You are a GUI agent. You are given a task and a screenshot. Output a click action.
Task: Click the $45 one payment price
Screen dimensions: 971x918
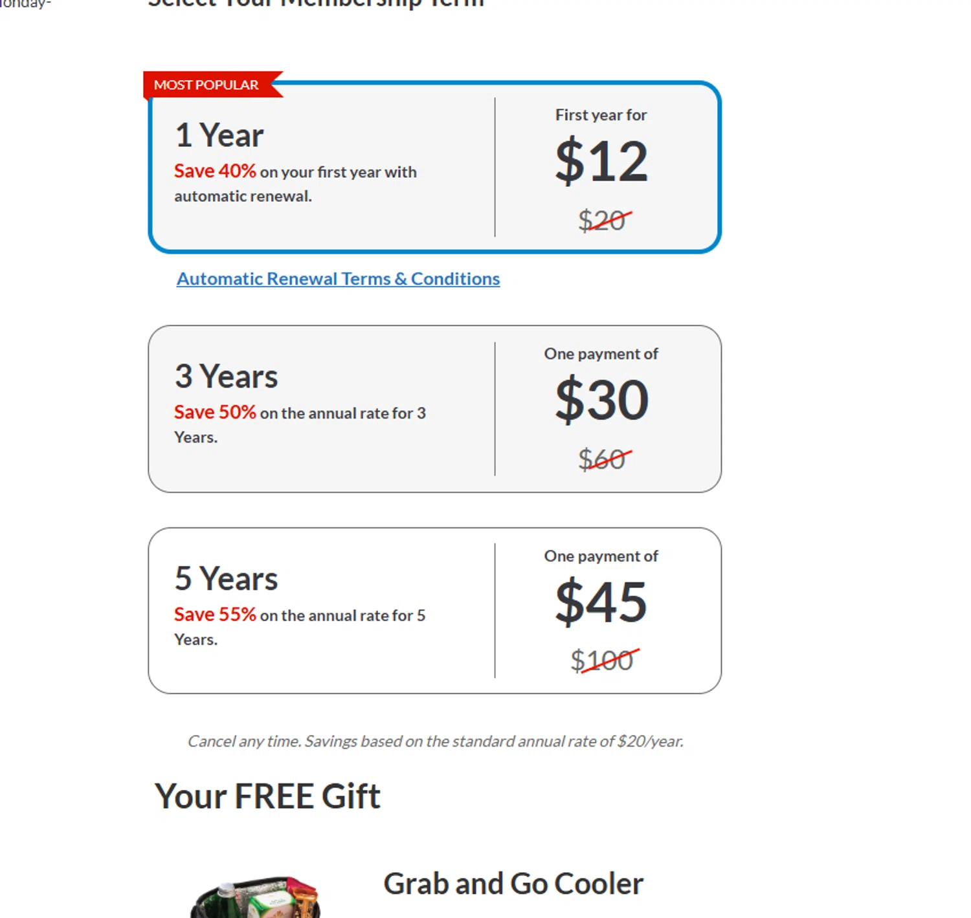(601, 602)
